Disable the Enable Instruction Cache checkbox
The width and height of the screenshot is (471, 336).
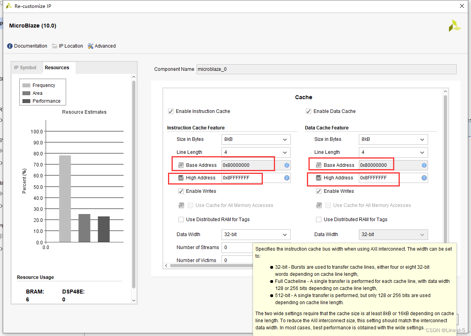(171, 111)
